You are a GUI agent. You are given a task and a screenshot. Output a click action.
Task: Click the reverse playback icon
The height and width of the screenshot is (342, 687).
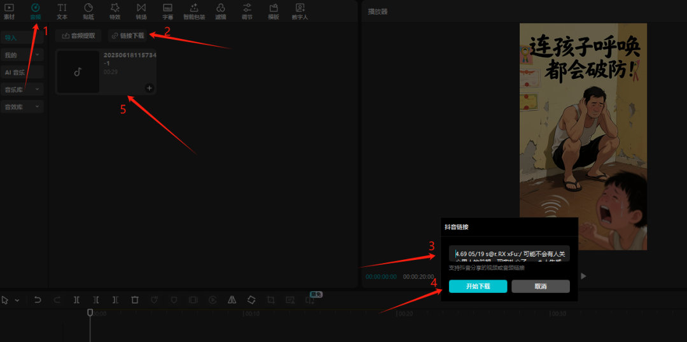[x=212, y=300]
